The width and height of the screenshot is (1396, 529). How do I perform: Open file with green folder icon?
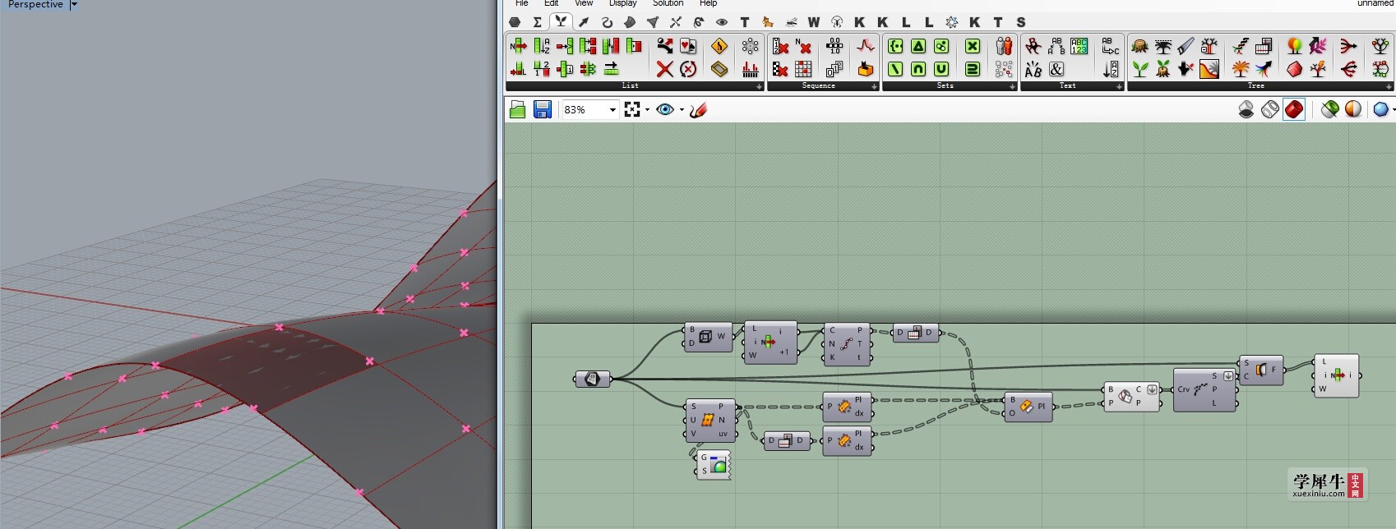517,109
